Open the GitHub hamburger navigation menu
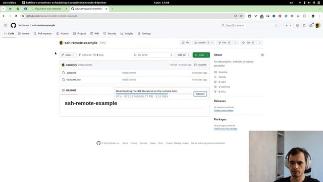Image resolution: width=323 pixels, height=182 pixels. tap(6, 25)
